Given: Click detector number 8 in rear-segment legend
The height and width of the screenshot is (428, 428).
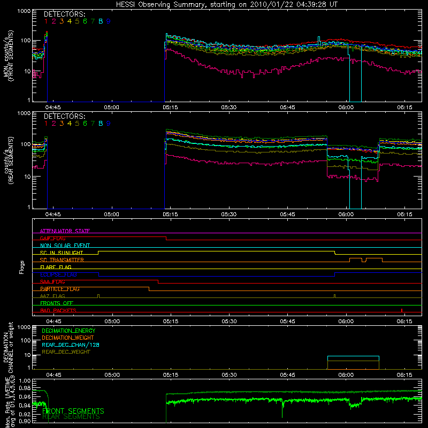Looking at the screenshot, I should point(101,124).
